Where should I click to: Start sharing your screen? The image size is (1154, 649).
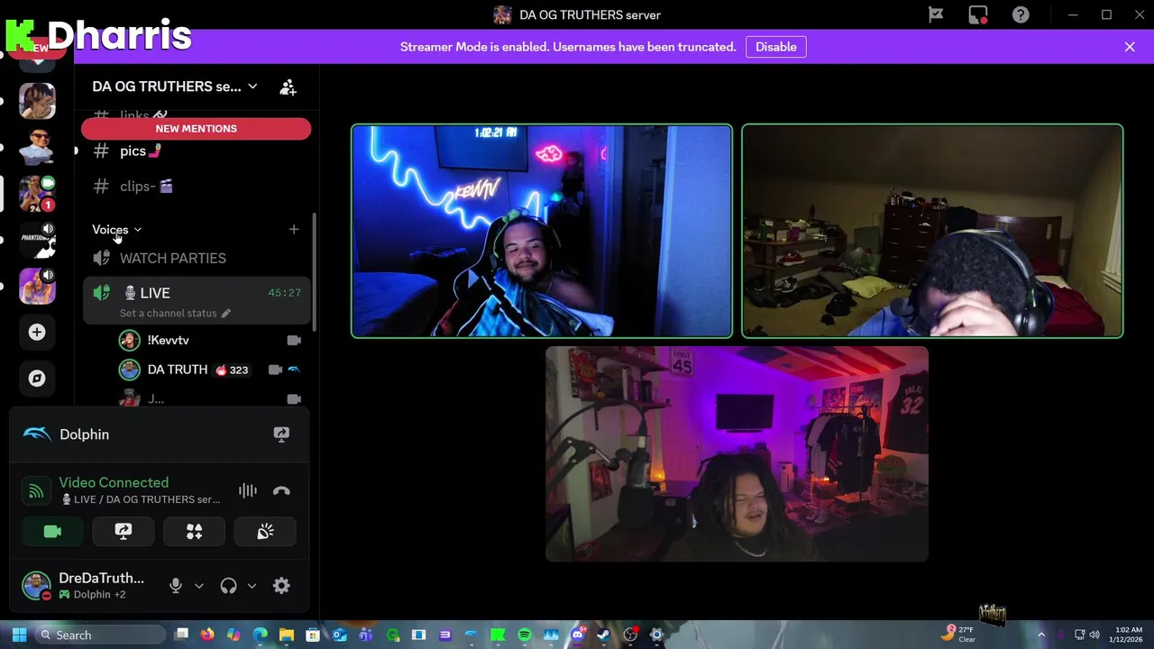(x=124, y=532)
